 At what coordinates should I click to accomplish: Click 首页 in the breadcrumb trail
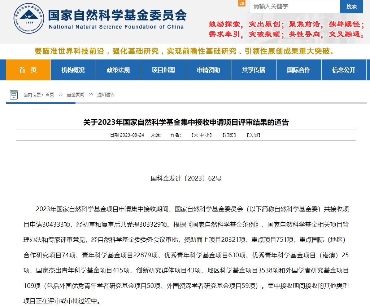[49, 95]
